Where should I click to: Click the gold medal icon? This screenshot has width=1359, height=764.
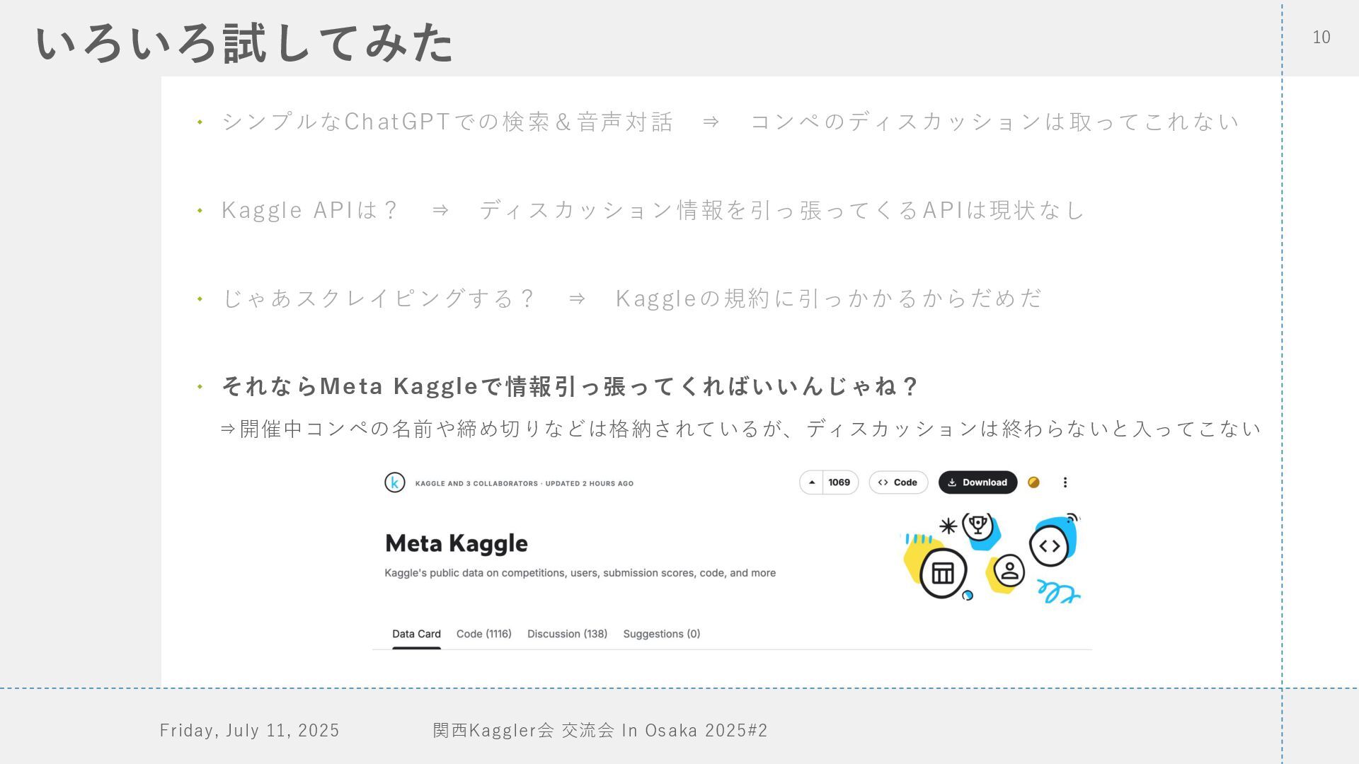click(1033, 482)
